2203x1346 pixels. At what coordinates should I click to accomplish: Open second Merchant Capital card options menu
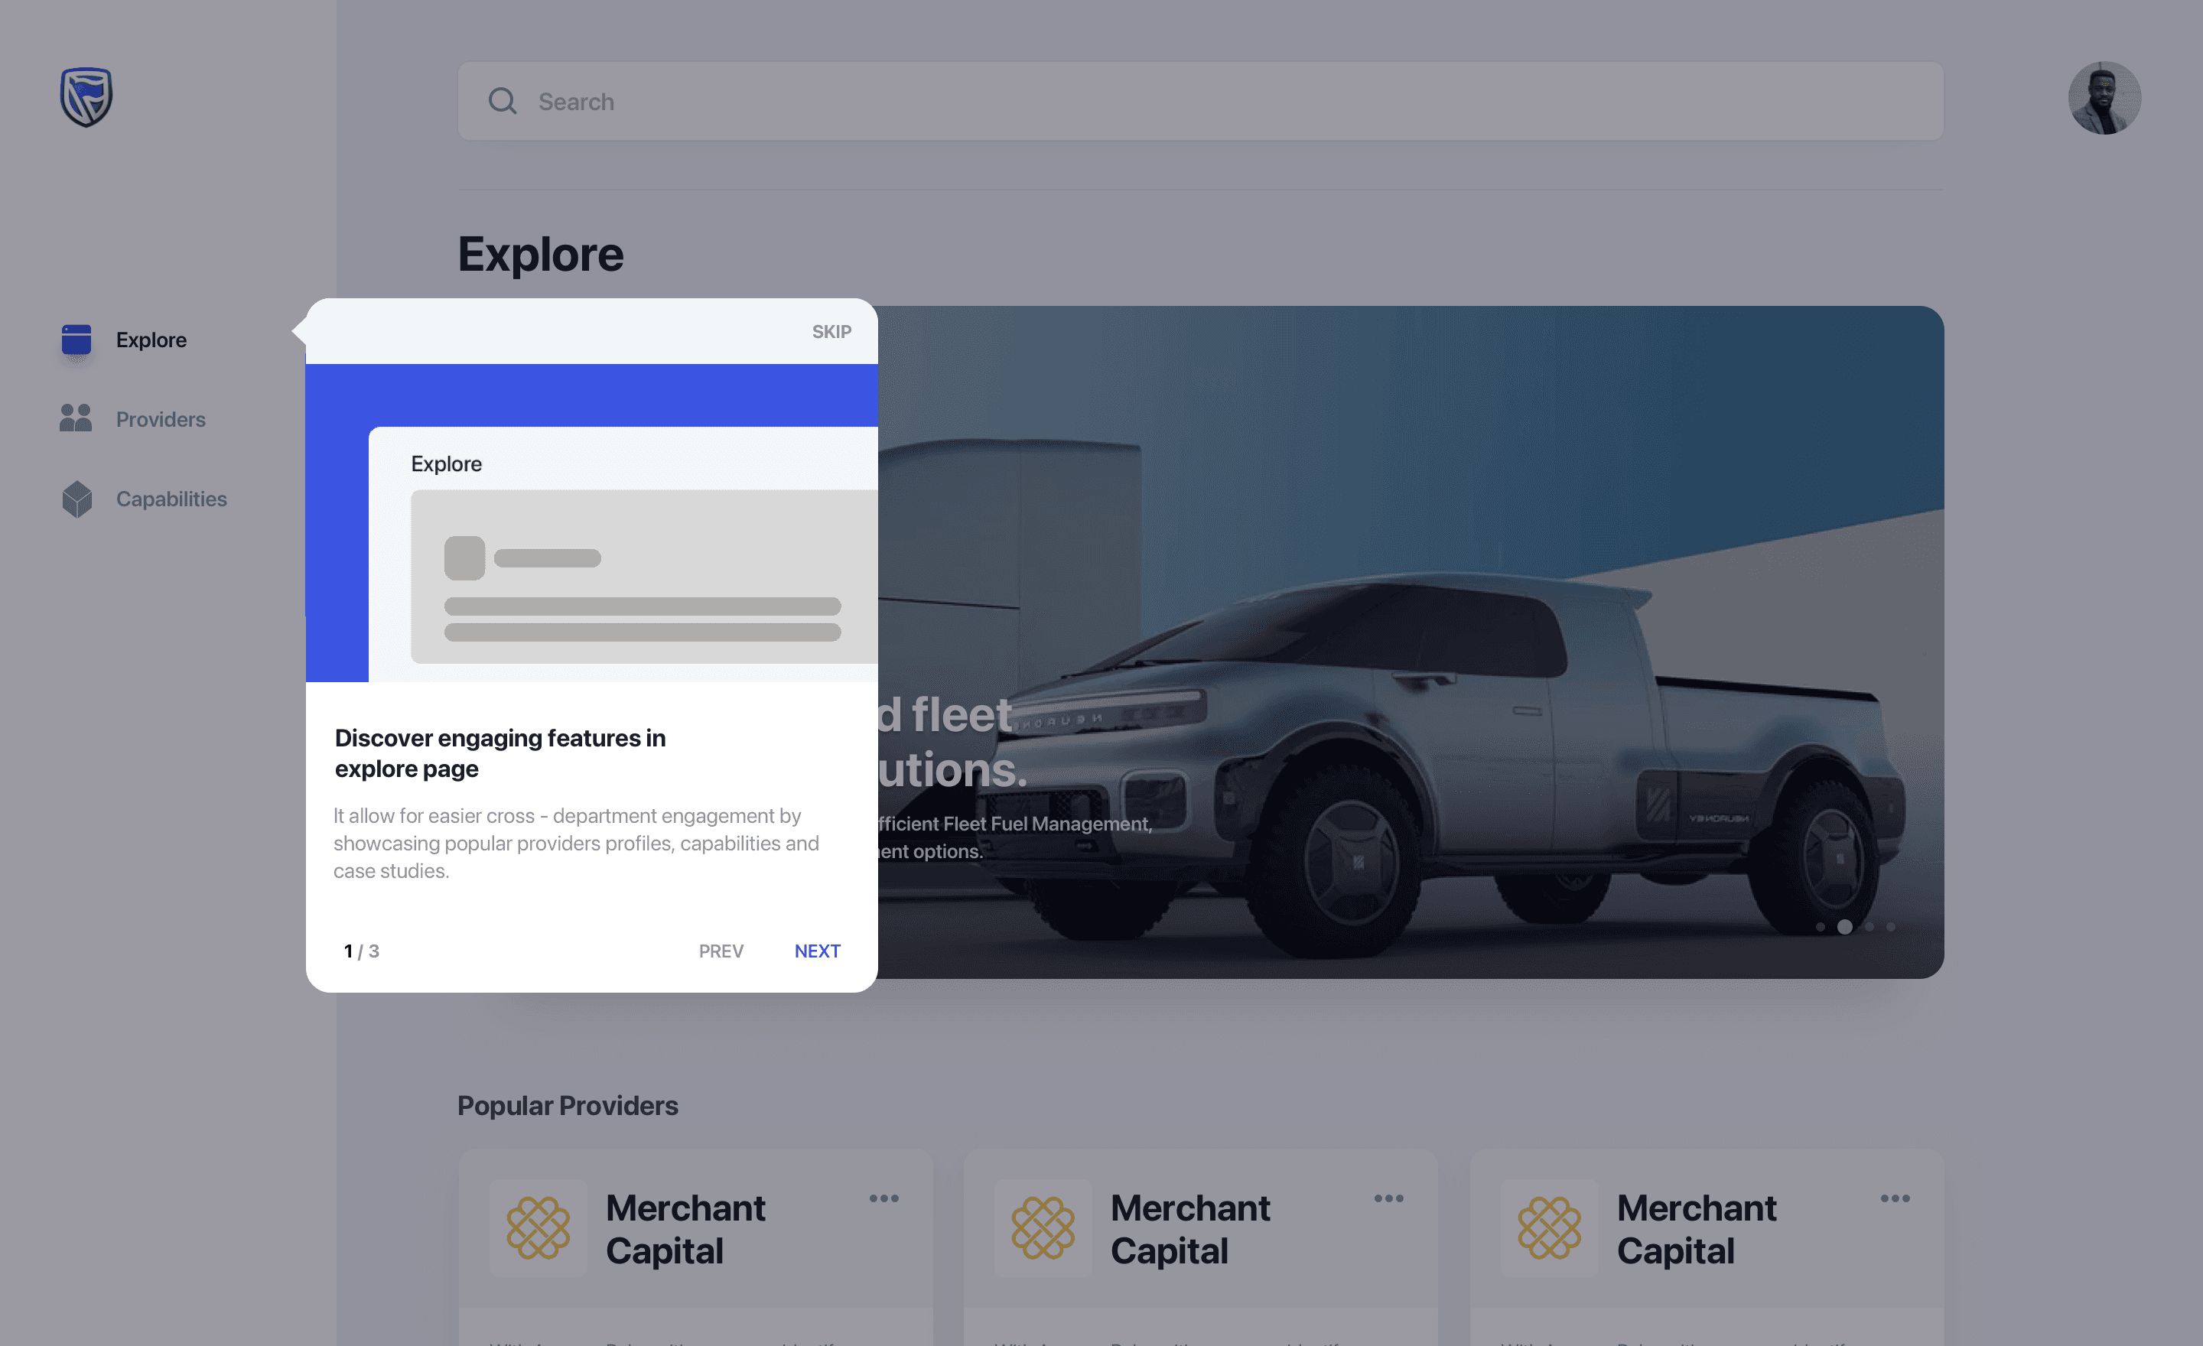1388,1198
